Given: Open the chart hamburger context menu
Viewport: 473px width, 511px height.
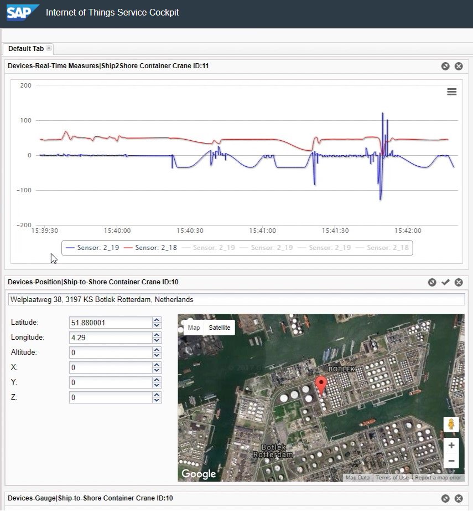Looking at the screenshot, I should [451, 91].
